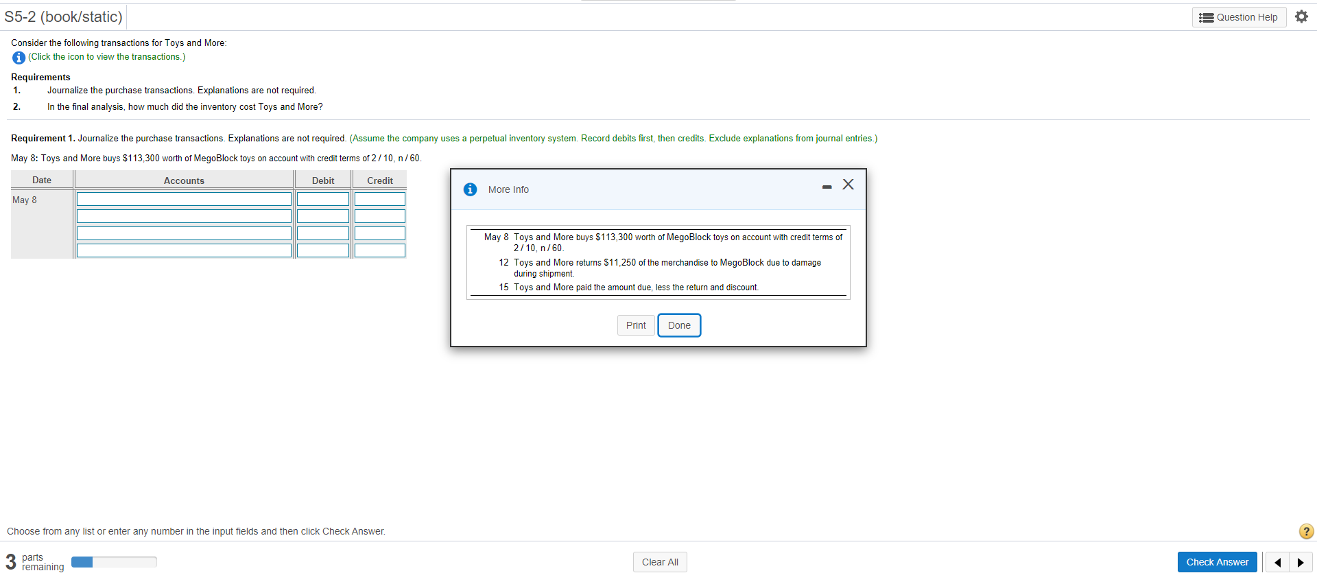1317x573 pixels.
Task: Click the May 15 payment transaction text
Action: pos(637,288)
